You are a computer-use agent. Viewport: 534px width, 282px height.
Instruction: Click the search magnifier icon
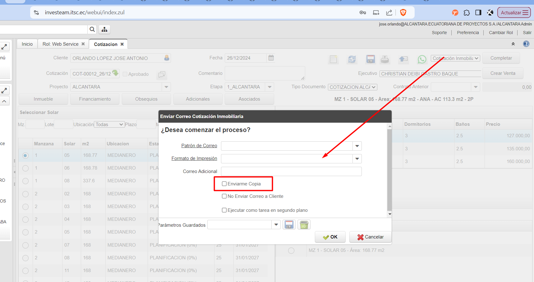coord(92,30)
